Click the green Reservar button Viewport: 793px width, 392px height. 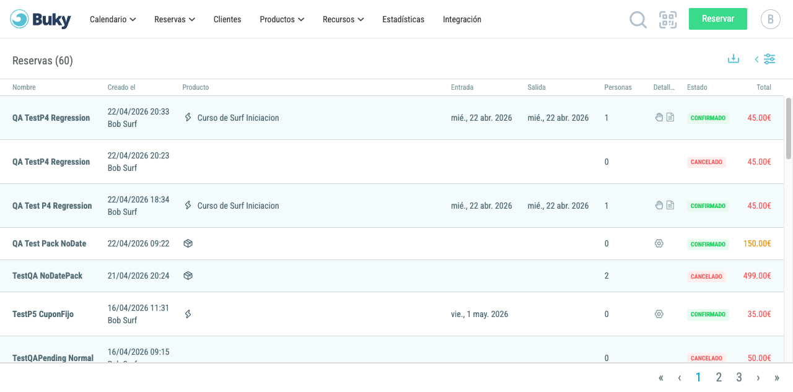718,19
